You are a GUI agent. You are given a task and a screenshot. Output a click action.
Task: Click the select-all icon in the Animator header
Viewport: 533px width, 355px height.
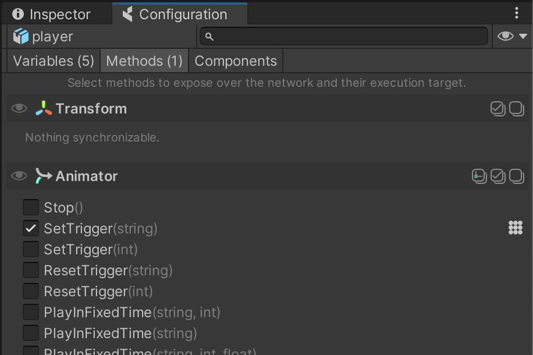click(x=498, y=176)
